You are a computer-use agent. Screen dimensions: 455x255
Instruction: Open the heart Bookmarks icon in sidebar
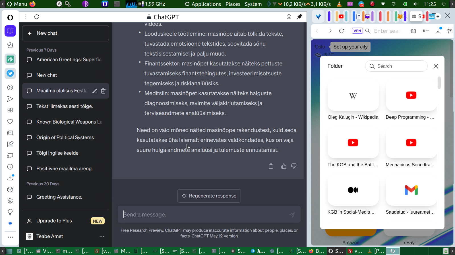(10, 122)
